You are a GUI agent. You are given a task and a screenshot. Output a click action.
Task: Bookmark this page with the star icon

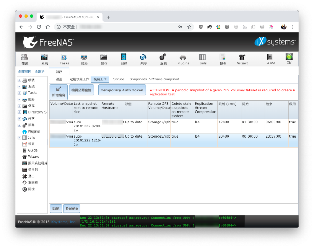pyautogui.click(x=189, y=27)
